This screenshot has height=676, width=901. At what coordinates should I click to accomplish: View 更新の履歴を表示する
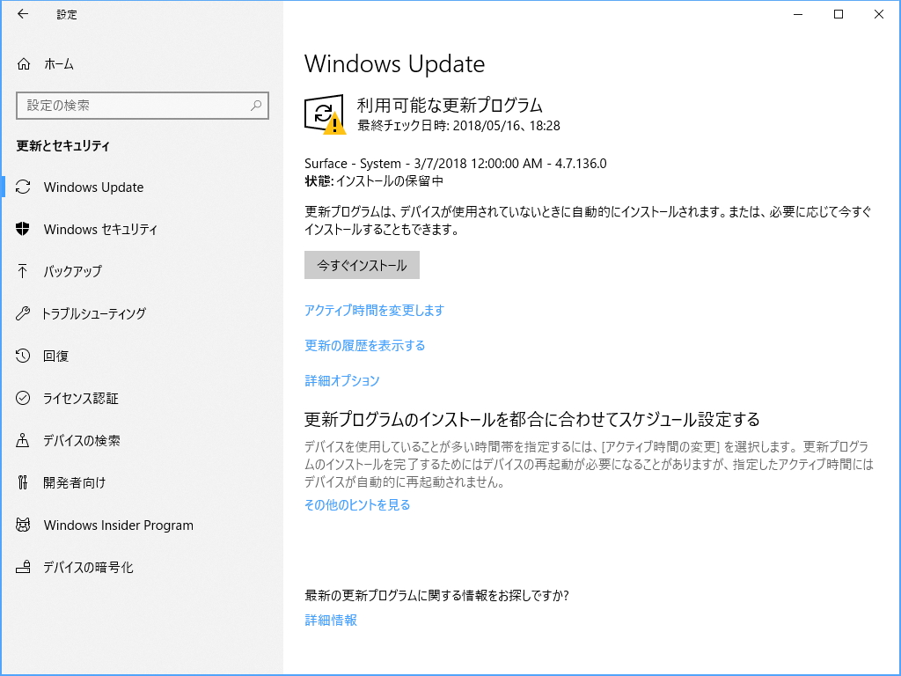click(x=364, y=345)
